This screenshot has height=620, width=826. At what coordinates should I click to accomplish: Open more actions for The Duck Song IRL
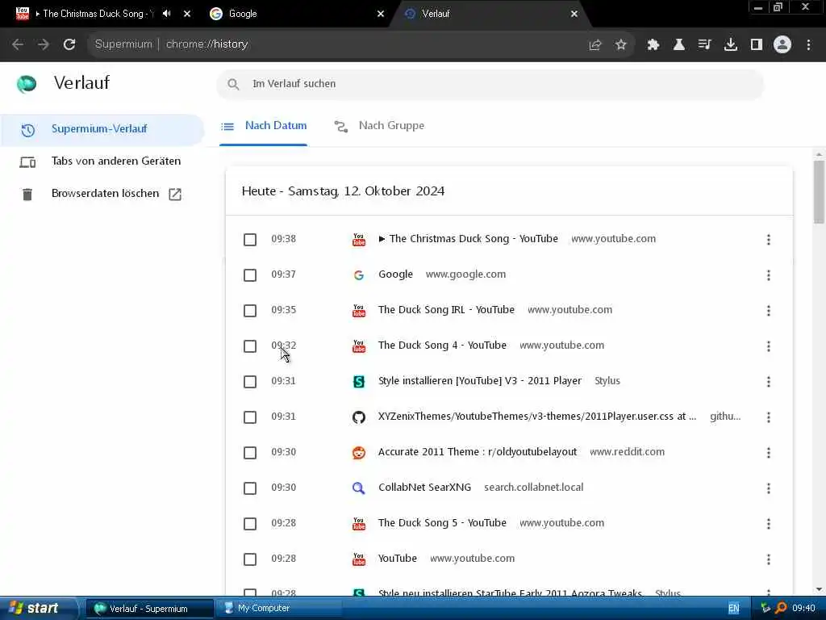click(769, 311)
